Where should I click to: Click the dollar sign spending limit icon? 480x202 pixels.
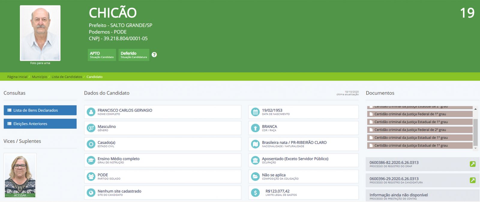(x=255, y=193)
